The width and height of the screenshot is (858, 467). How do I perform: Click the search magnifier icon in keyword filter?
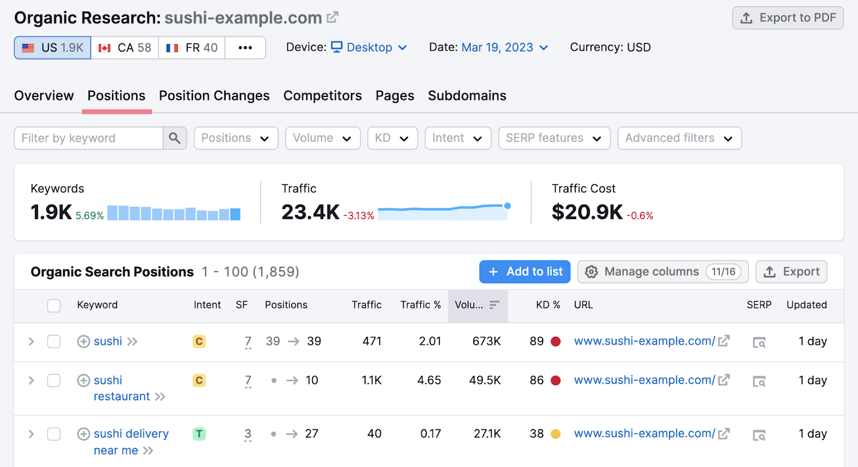click(x=175, y=138)
